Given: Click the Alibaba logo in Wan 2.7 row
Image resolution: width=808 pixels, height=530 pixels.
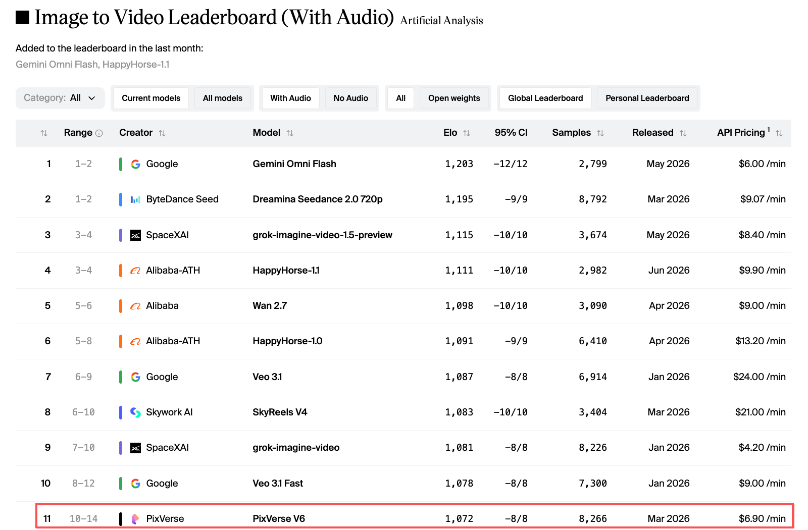Looking at the screenshot, I should click(x=135, y=306).
